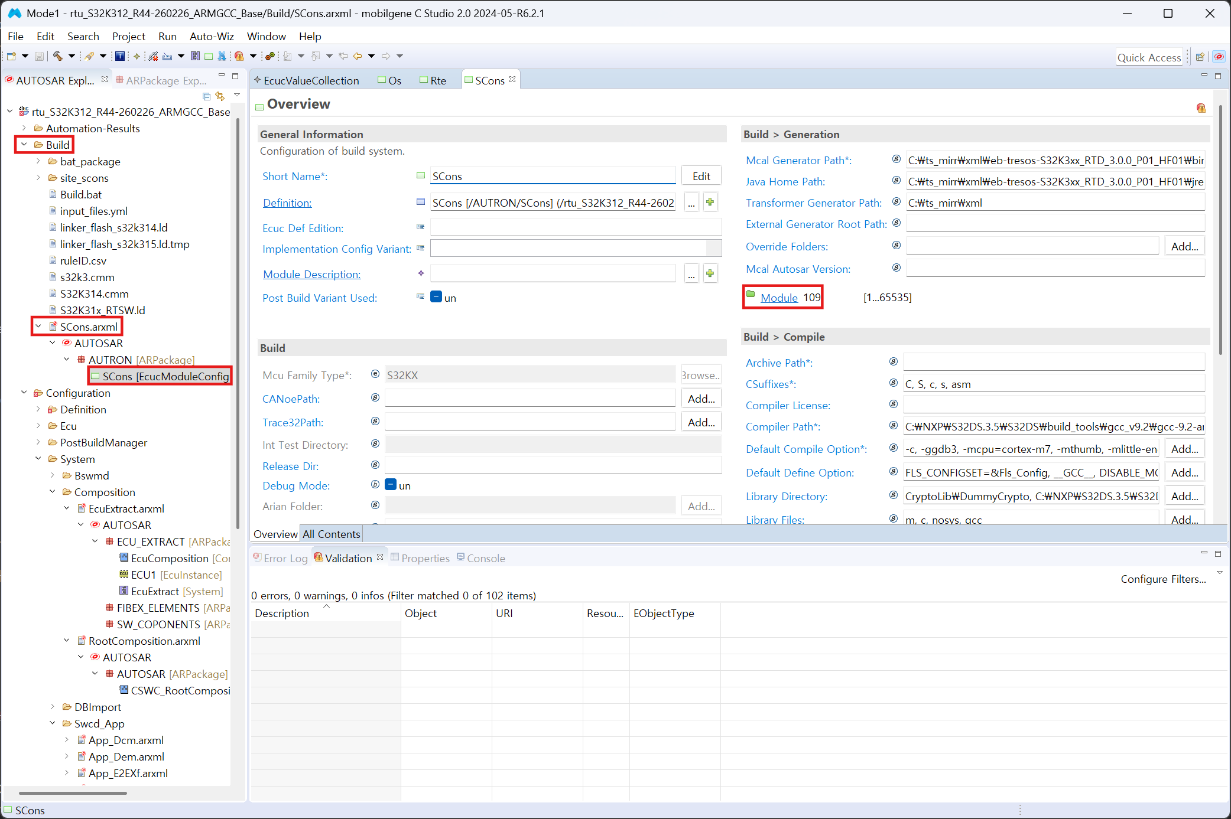Click browse ellipsis button beside Definition
Viewport: 1231px width, 819px height.
pos(691,203)
